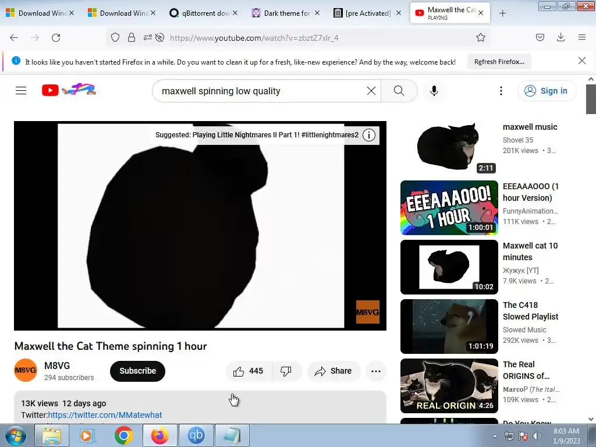Go to YouTube home via the logo
This screenshot has width=596, height=447.
coord(69,90)
